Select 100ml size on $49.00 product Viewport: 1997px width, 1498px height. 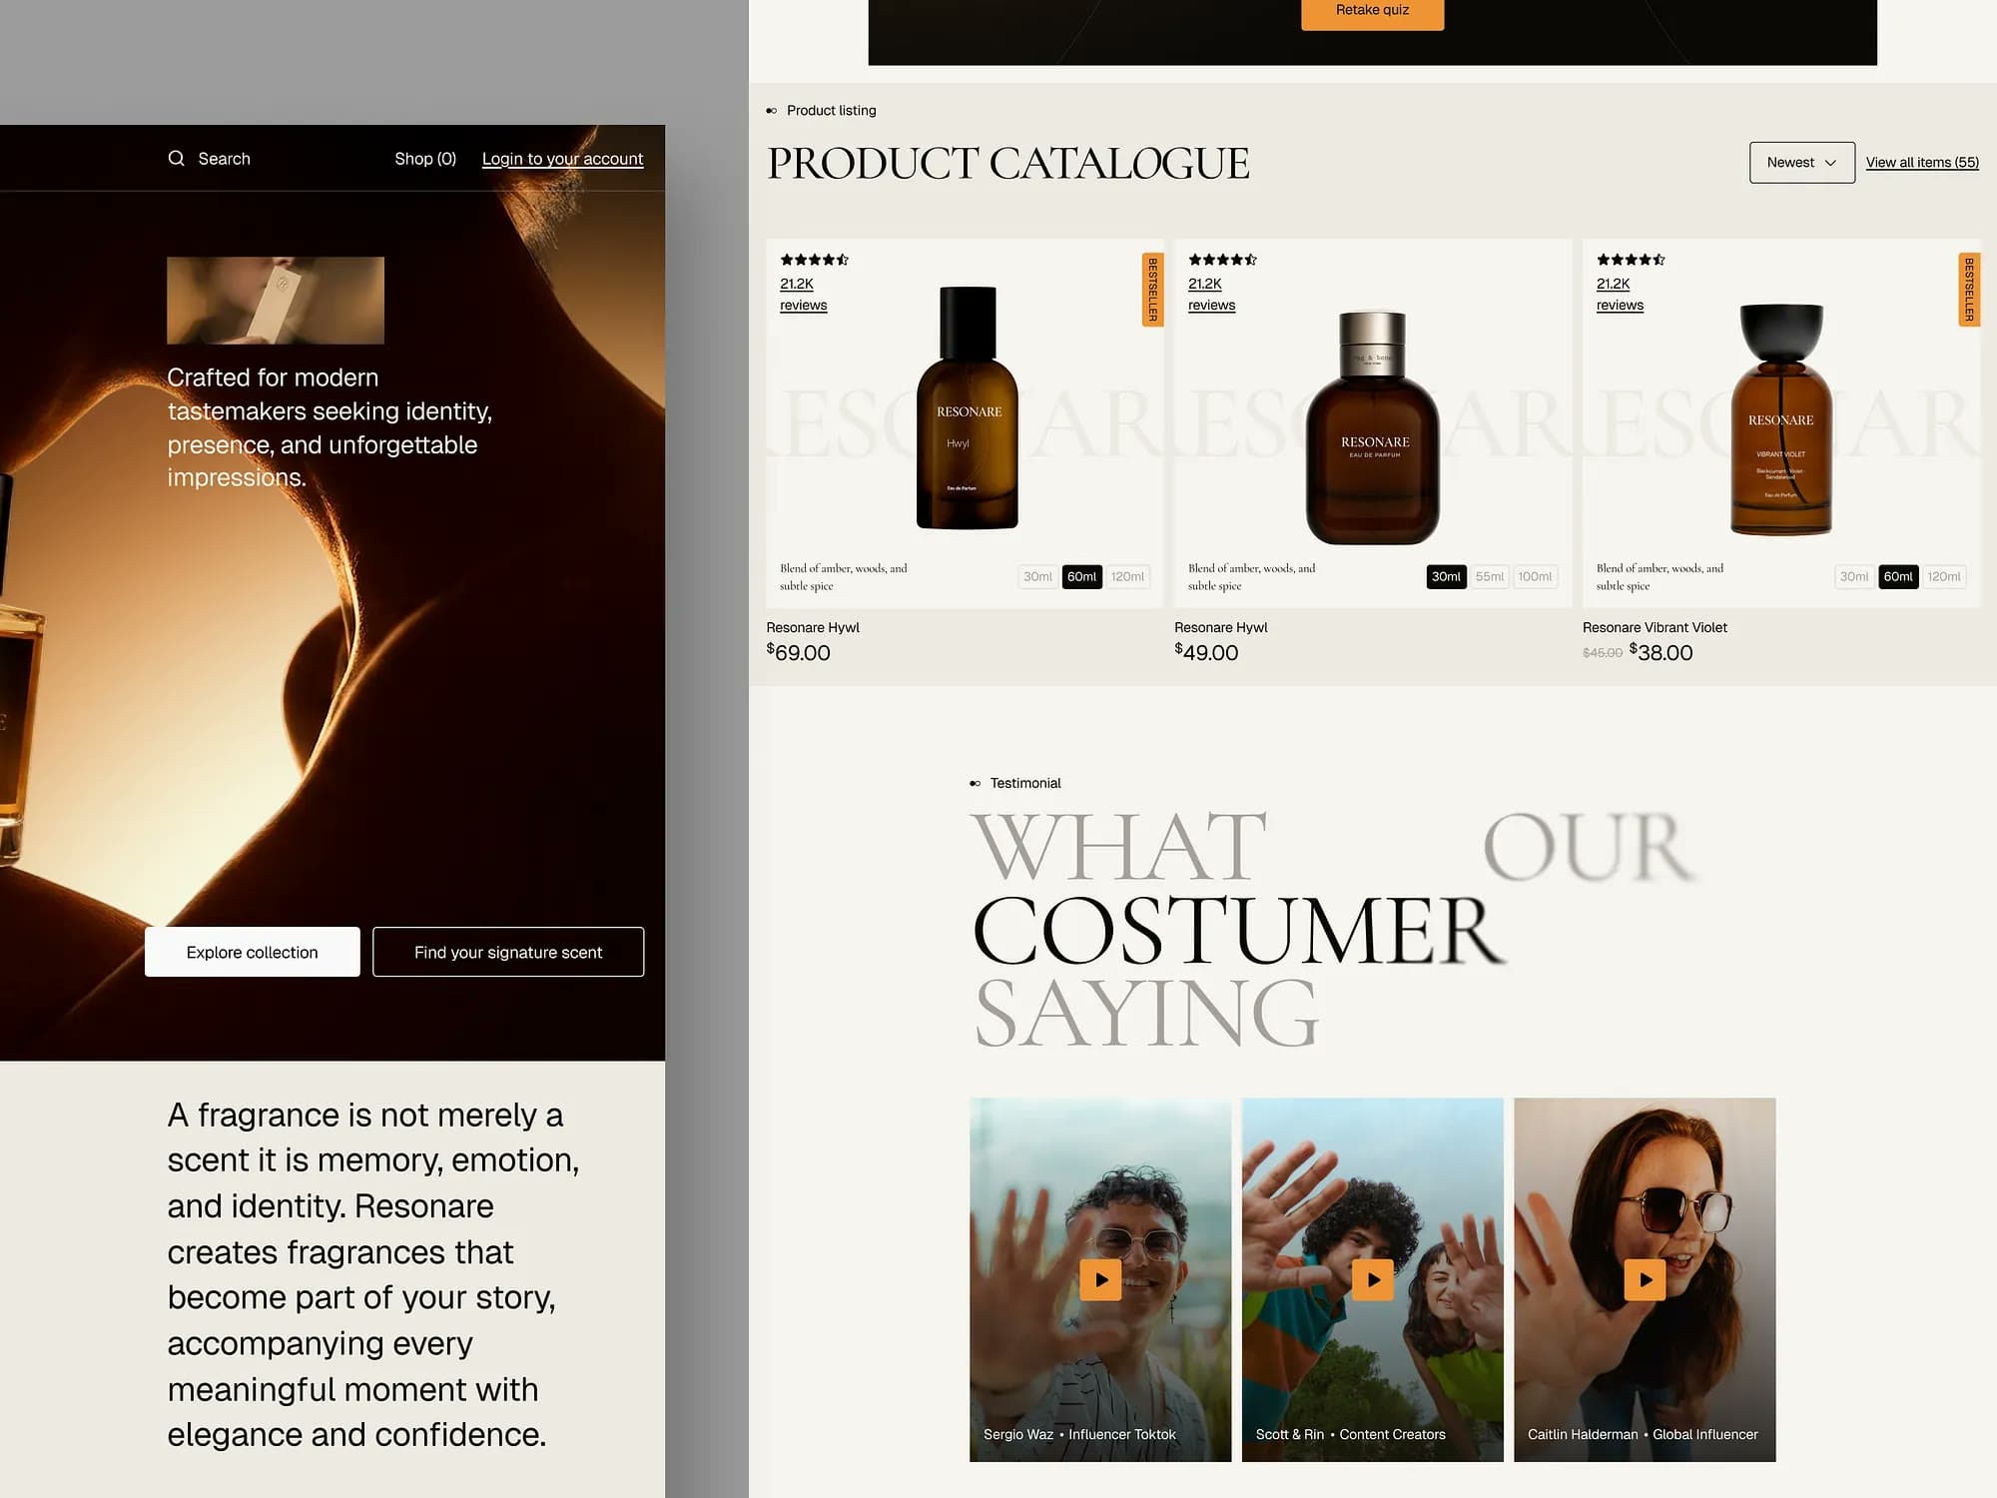[1535, 576]
